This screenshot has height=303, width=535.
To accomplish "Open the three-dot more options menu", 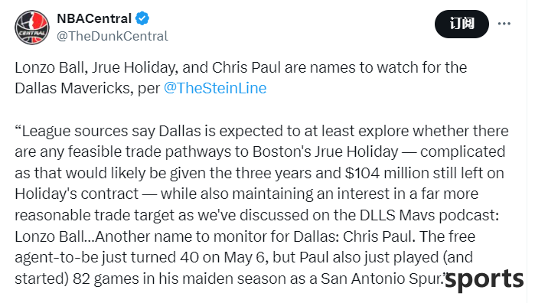I will pos(504,24).
